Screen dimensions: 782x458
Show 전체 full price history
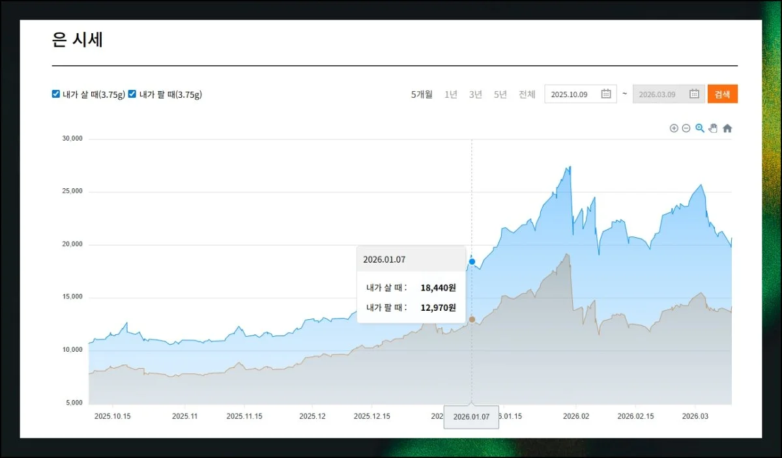pyautogui.click(x=527, y=94)
